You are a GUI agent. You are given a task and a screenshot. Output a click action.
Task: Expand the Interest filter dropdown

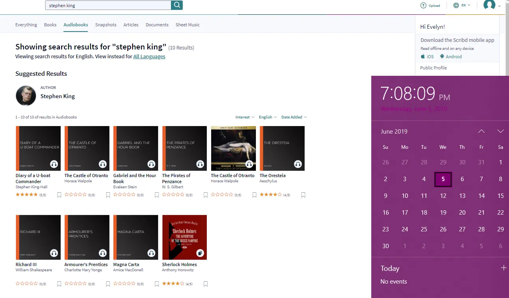point(245,117)
